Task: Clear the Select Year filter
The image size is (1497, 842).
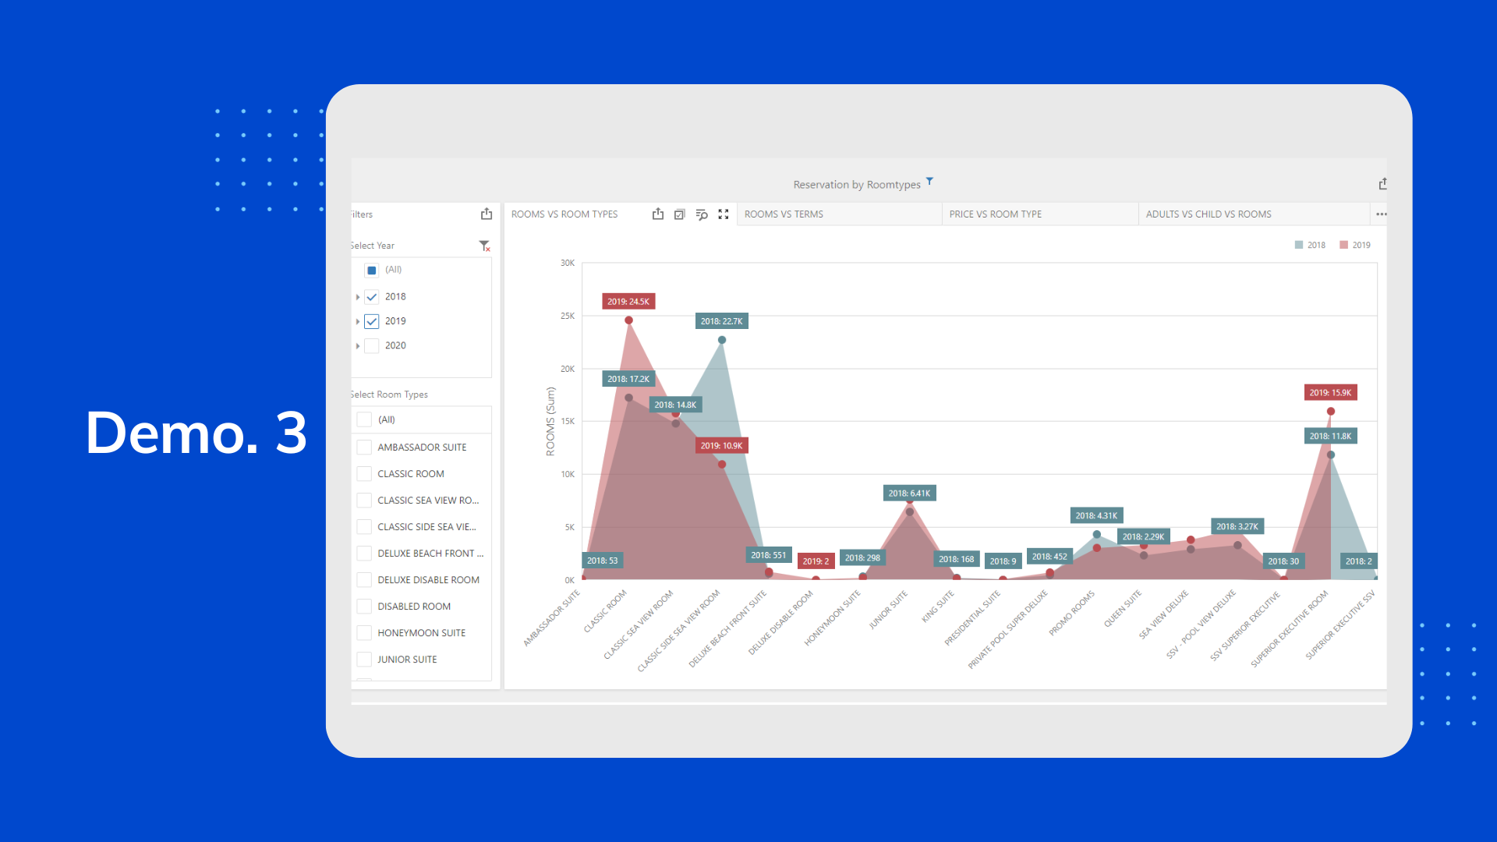Action: click(x=484, y=246)
